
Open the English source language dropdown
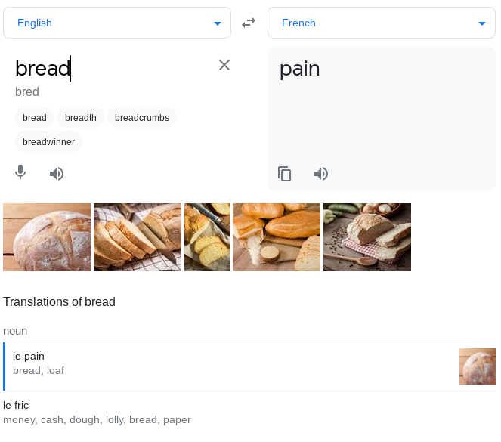[x=117, y=23]
